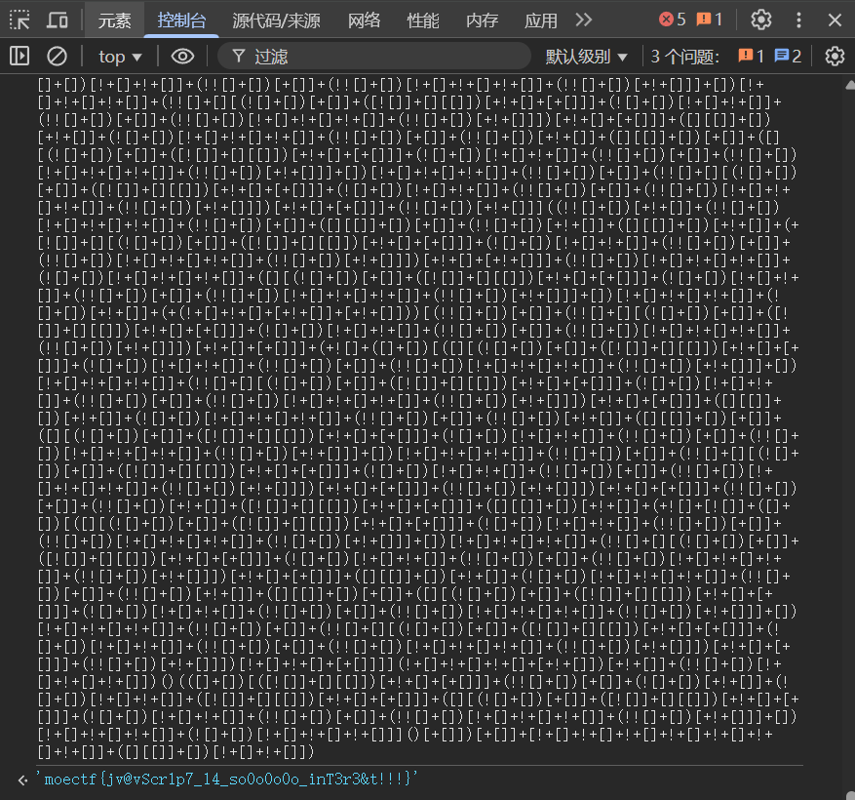Open the JavaScript context dropdown labeled top

pyautogui.click(x=117, y=56)
